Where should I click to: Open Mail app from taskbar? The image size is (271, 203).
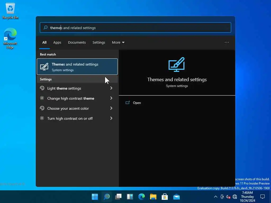click(177, 197)
